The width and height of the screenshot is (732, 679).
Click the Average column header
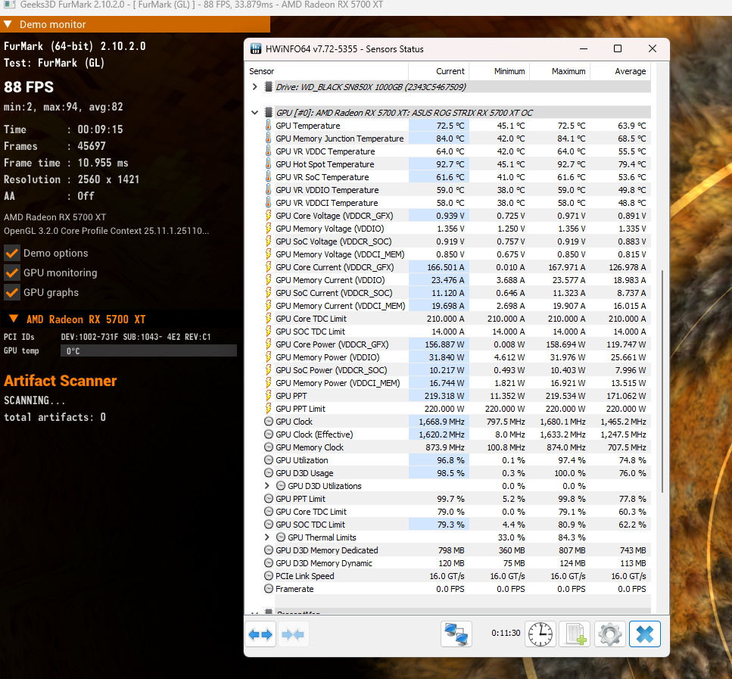tap(621, 71)
